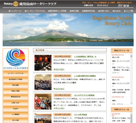The image size is (136, 123).
Task: Expand 続きを読む for the 2019年01月23日 article
Action: (59, 69)
